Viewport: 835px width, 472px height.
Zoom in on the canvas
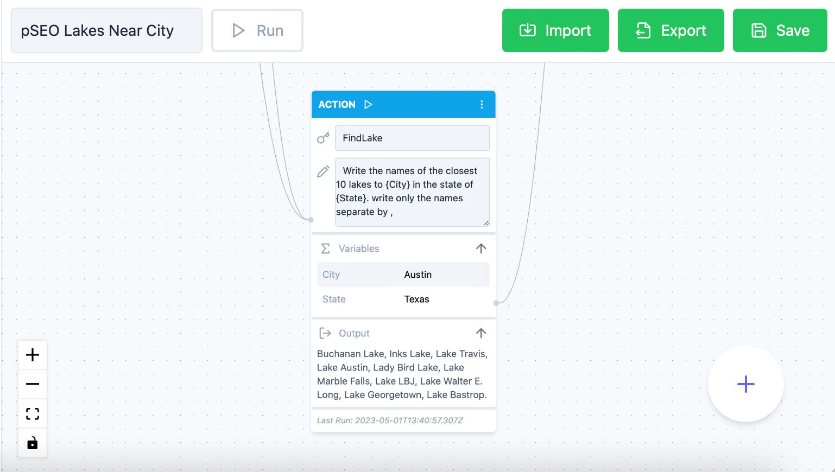click(33, 355)
